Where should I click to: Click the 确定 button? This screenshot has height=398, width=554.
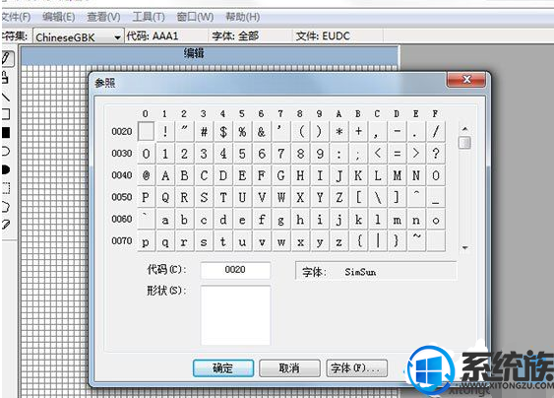click(x=223, y=368)
